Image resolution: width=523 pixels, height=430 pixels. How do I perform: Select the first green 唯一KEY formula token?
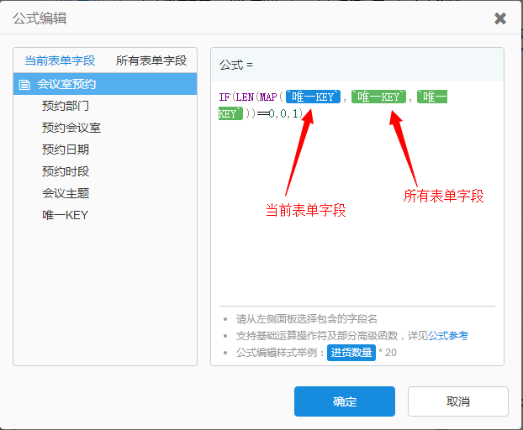pos(378,97)
